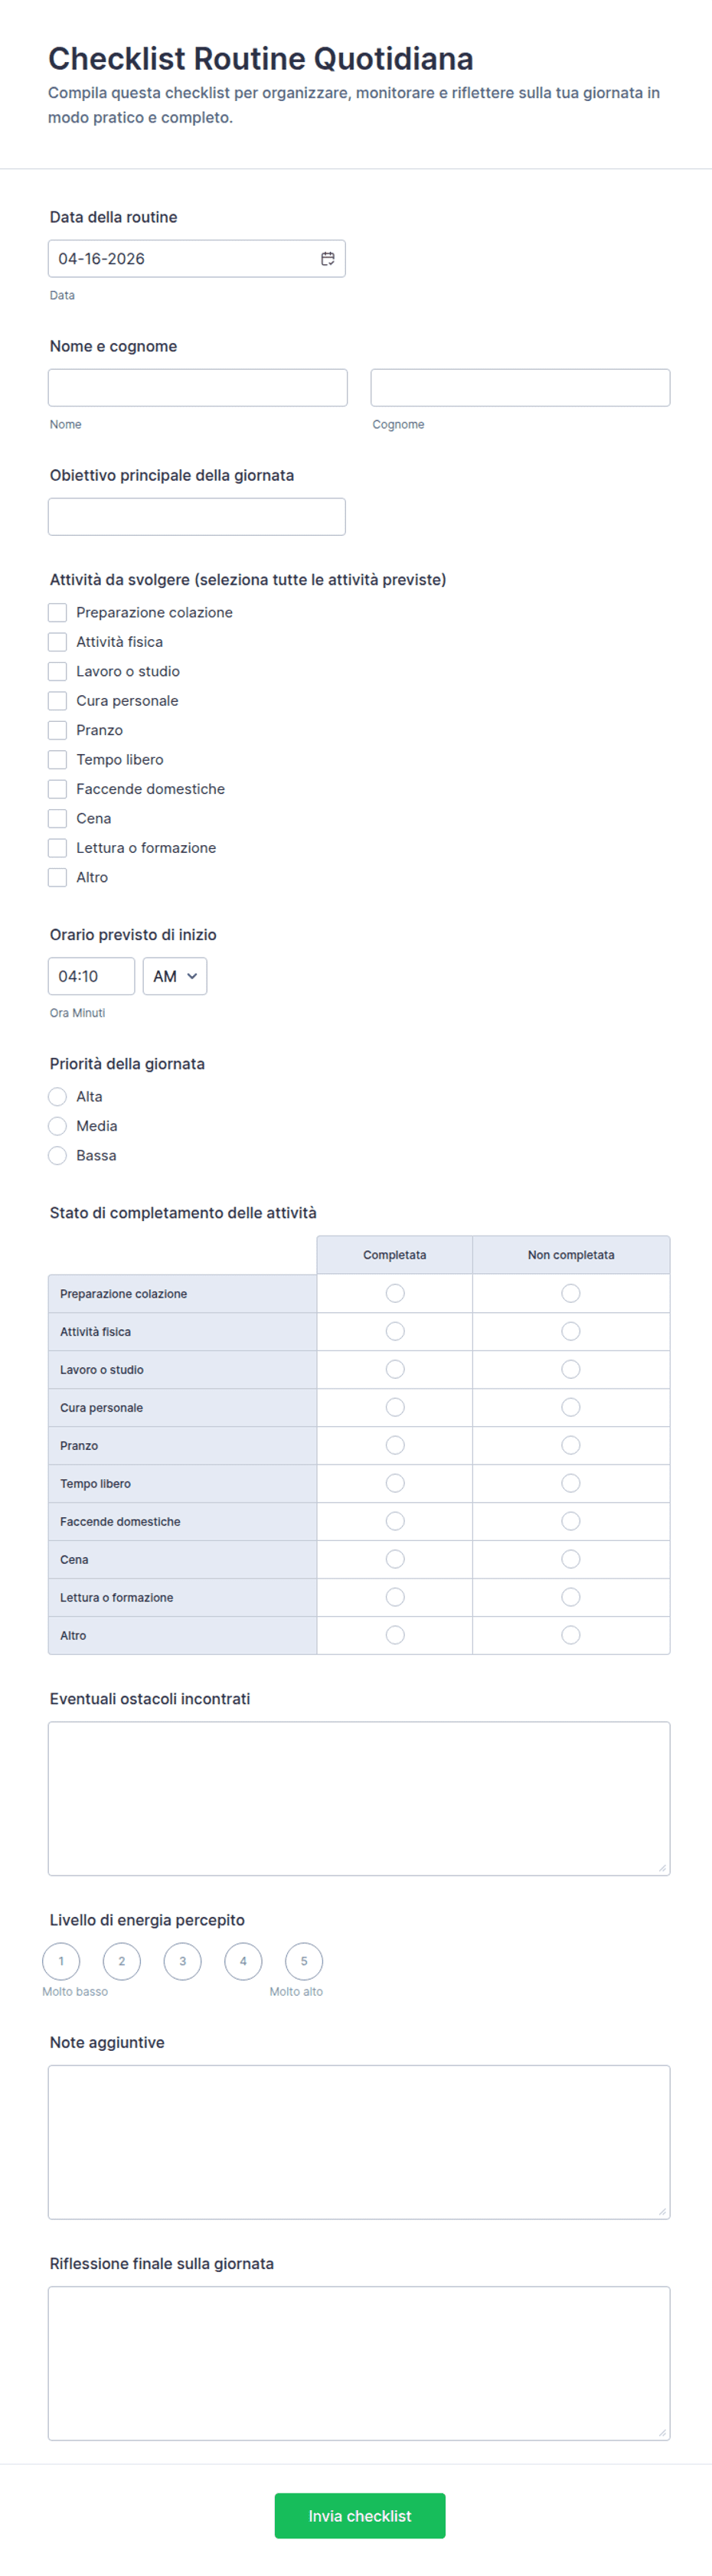Rate energy level 1 Molto basso
This screenshot has height=2576, width=712.
[x=61, y=1961]
